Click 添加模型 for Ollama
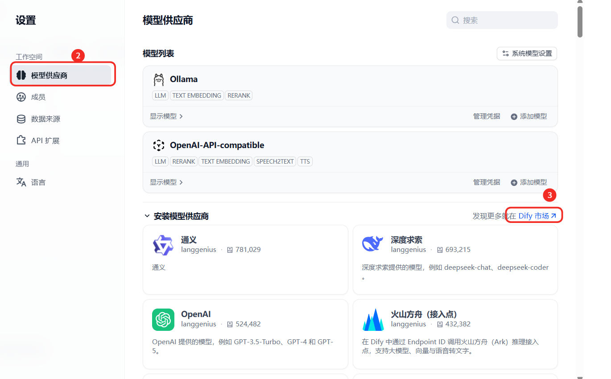The width and height of the screenshot is (611, 379). (529, 116)
